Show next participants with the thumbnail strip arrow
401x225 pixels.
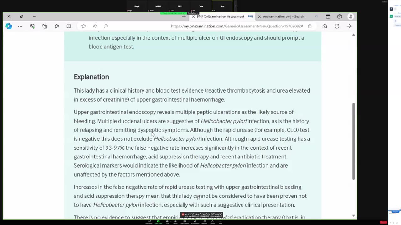[x=236, y=6]
